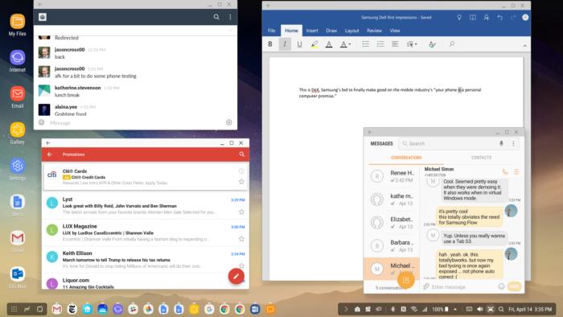Click the search icon in Slack header
This screenshot has width=563, height=317.
216,17
